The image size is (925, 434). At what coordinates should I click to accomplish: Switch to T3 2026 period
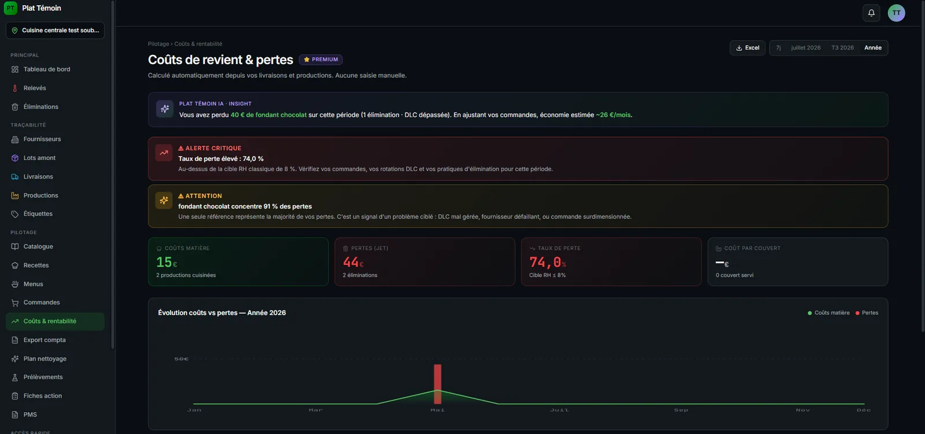coord(842,48)
